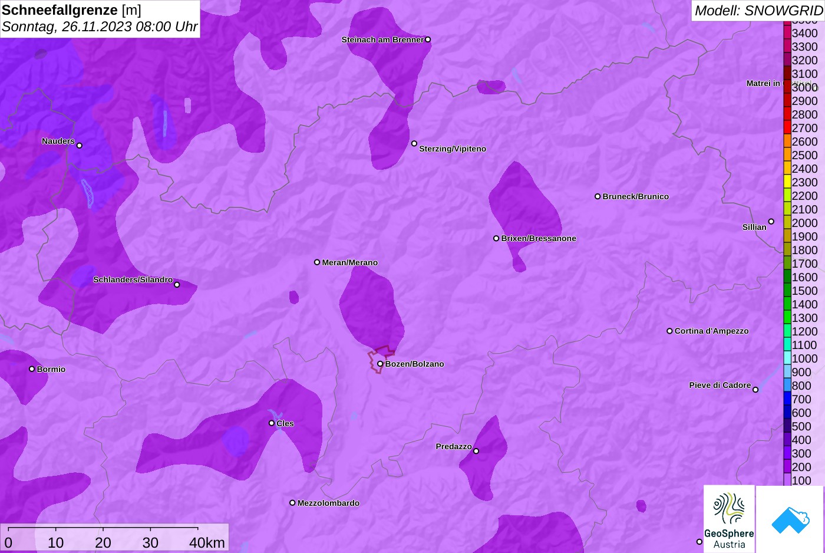Click the 40km scale bar label
This screenshot has height=553, width=825.
pos(207,542)
